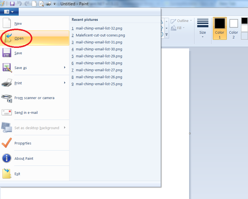
Task: Select Exit in the Paint menu
Action: tap(17, 174)
